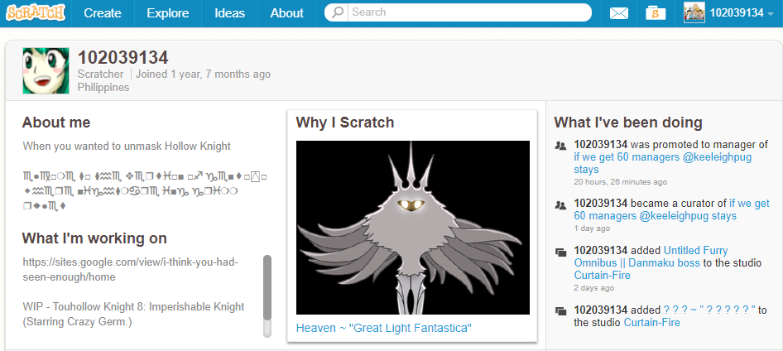783x351 pixels.
Task: Click the What I'm working on scrollbar
Action: (x=267, y=296)
